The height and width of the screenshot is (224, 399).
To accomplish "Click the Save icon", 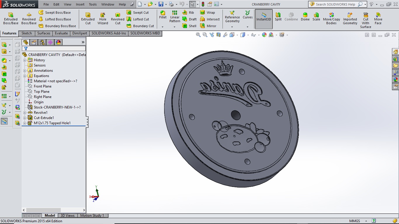I will pyautogui.click(x=161, y=4).
